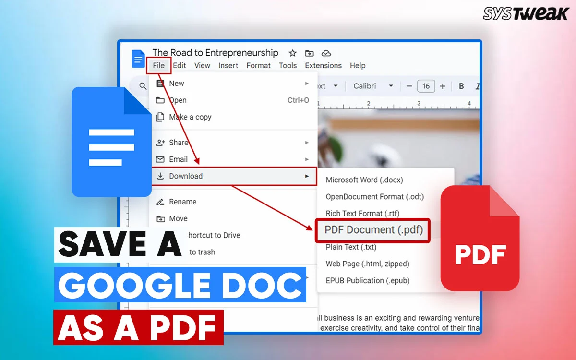Increase font size with plus button
Image resolution: width=576 pixels, height=360 pixels.
click(443, 86)
